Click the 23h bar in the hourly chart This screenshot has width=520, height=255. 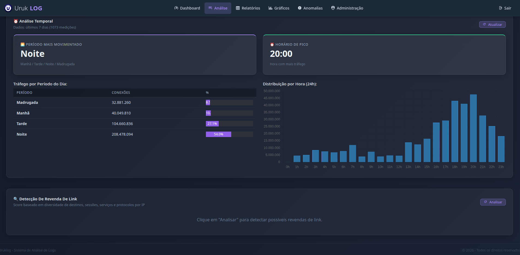[501, 149]
